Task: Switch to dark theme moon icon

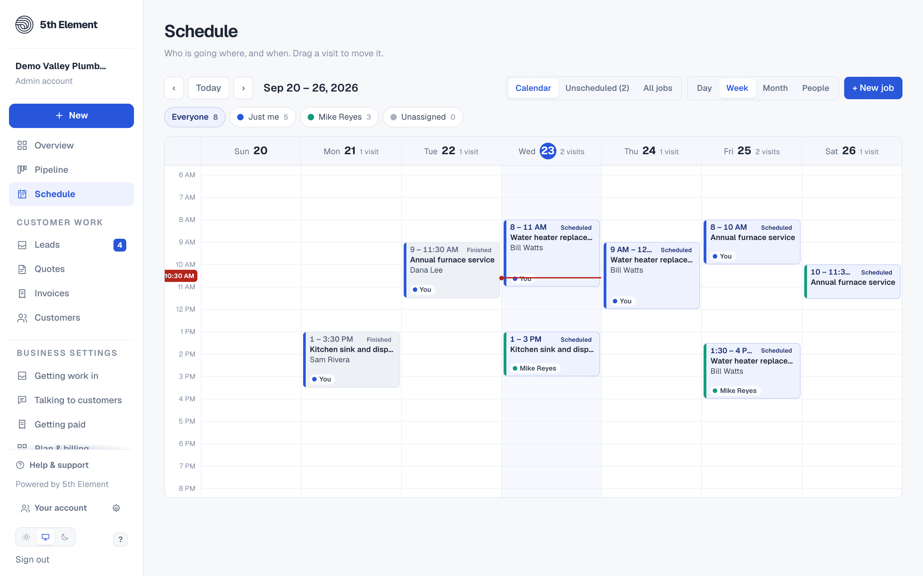Action: point(64,537)
